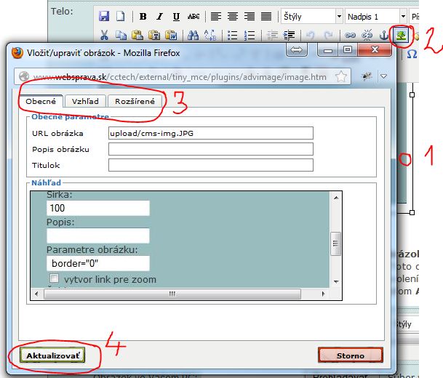Switch to the Vzhľad tab
The image size is (443, 378).
coord(85,101)
